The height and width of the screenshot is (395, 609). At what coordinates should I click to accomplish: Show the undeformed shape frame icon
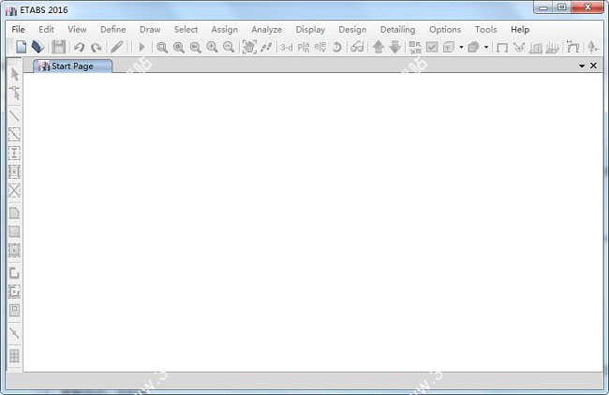tap(502, 48)
